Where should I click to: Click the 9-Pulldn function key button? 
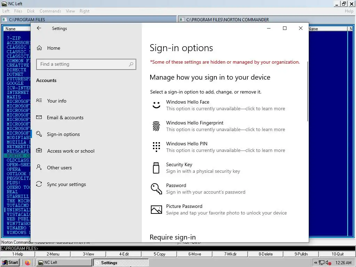pos(301,254)
